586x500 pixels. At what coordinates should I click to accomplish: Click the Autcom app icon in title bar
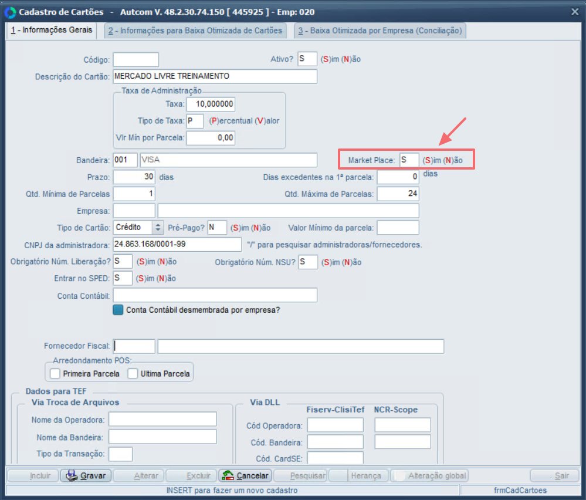[x=10, y=12]
